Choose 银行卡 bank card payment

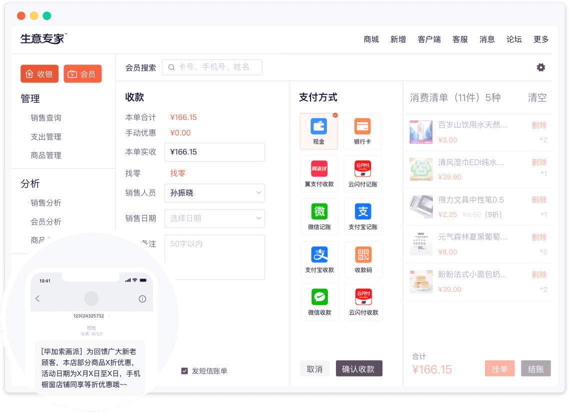(x=362, y=131)
